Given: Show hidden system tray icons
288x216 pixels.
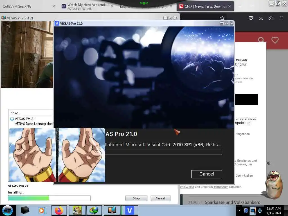Looking at the screenshot, I should 239,211.
